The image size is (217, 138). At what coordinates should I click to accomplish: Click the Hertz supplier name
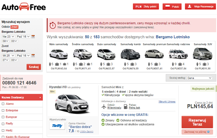pyautogui.click(x=9, y=130)
